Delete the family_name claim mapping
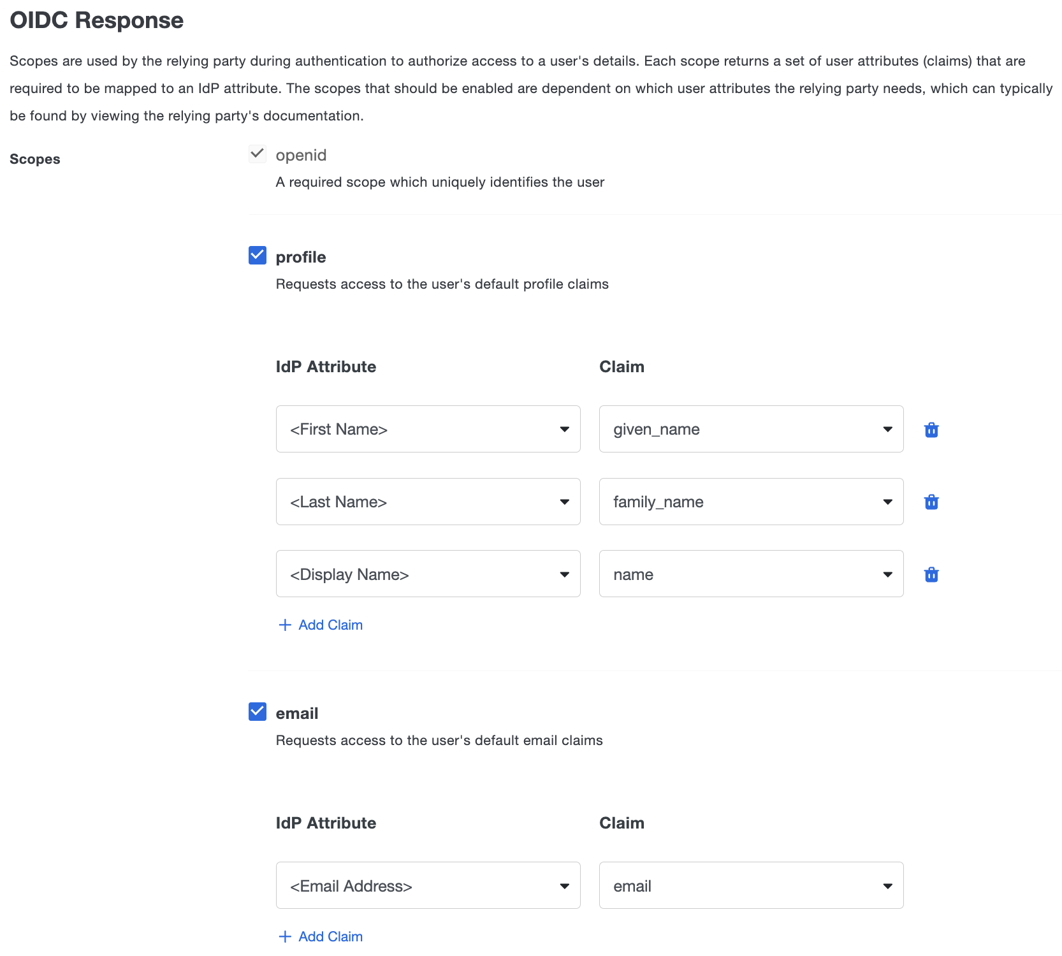 coord(931,502)
